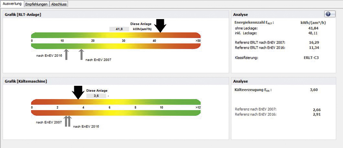Click the classification value ERLT-C3
The image size is (343, 148).
click(311, 58)
